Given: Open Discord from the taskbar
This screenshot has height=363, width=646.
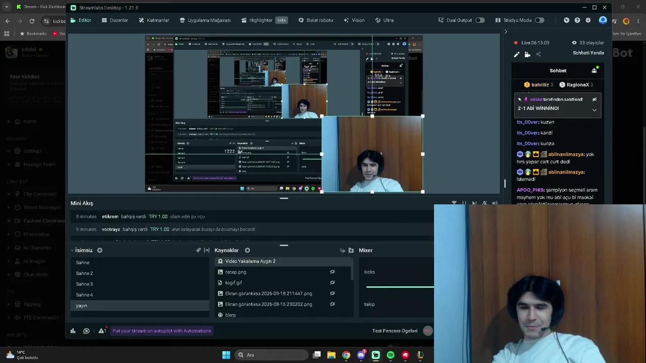Looking at the screenshot, I should 361,355.
